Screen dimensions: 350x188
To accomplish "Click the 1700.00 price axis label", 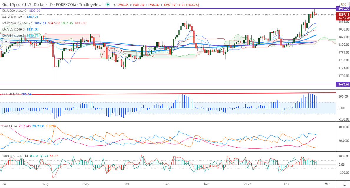I will point(344,76).
